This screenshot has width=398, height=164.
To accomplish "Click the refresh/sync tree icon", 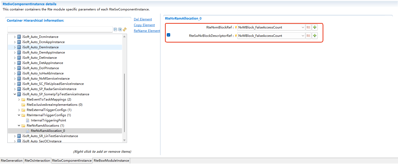I will tap(125, 30).
